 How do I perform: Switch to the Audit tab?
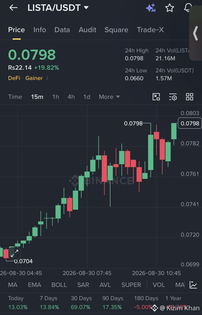(x=88, y=30)
